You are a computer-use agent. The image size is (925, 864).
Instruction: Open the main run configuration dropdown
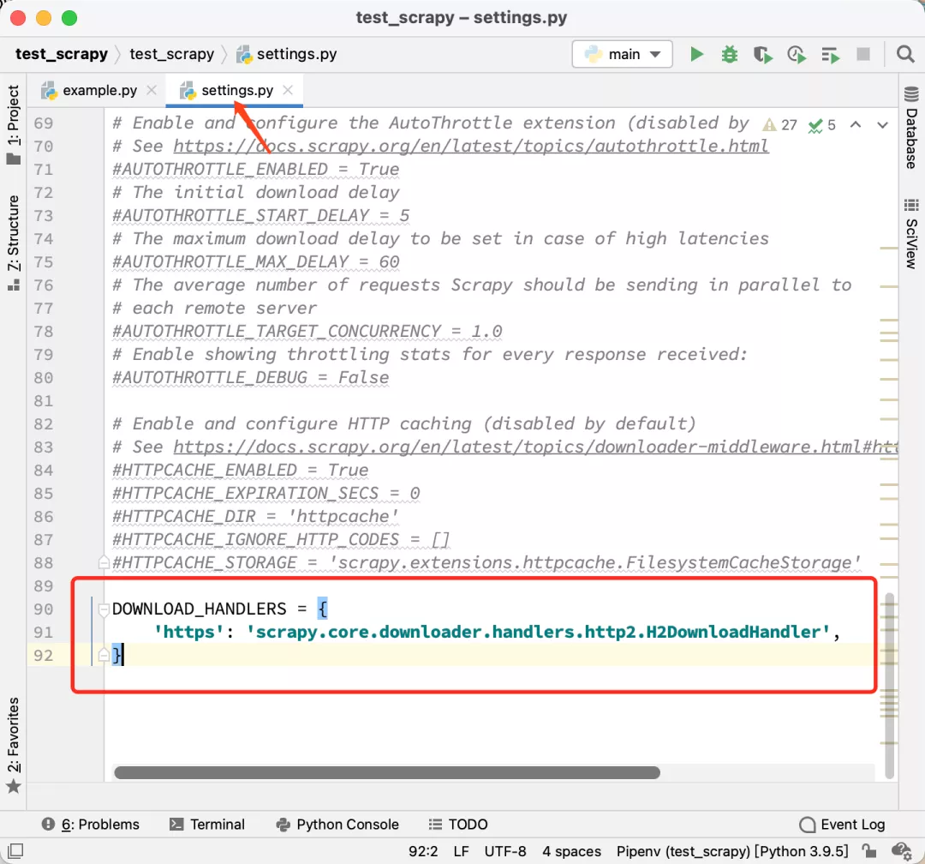[x=623, y=54]
